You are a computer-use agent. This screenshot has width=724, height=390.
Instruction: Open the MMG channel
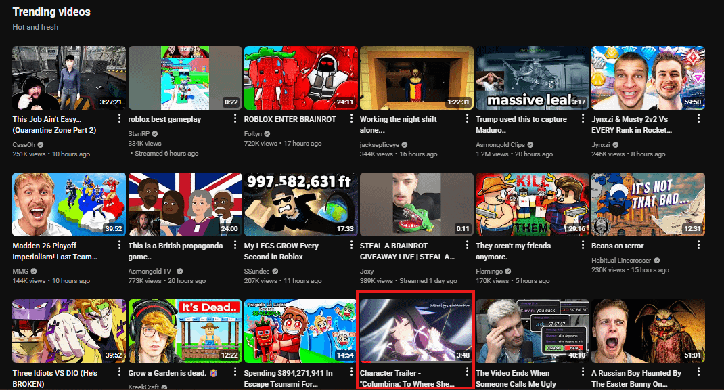point(20,272)
